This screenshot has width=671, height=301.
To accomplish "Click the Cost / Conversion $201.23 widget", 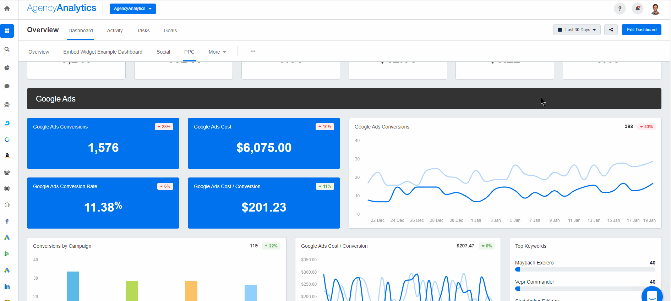I will tap(264, 203).
